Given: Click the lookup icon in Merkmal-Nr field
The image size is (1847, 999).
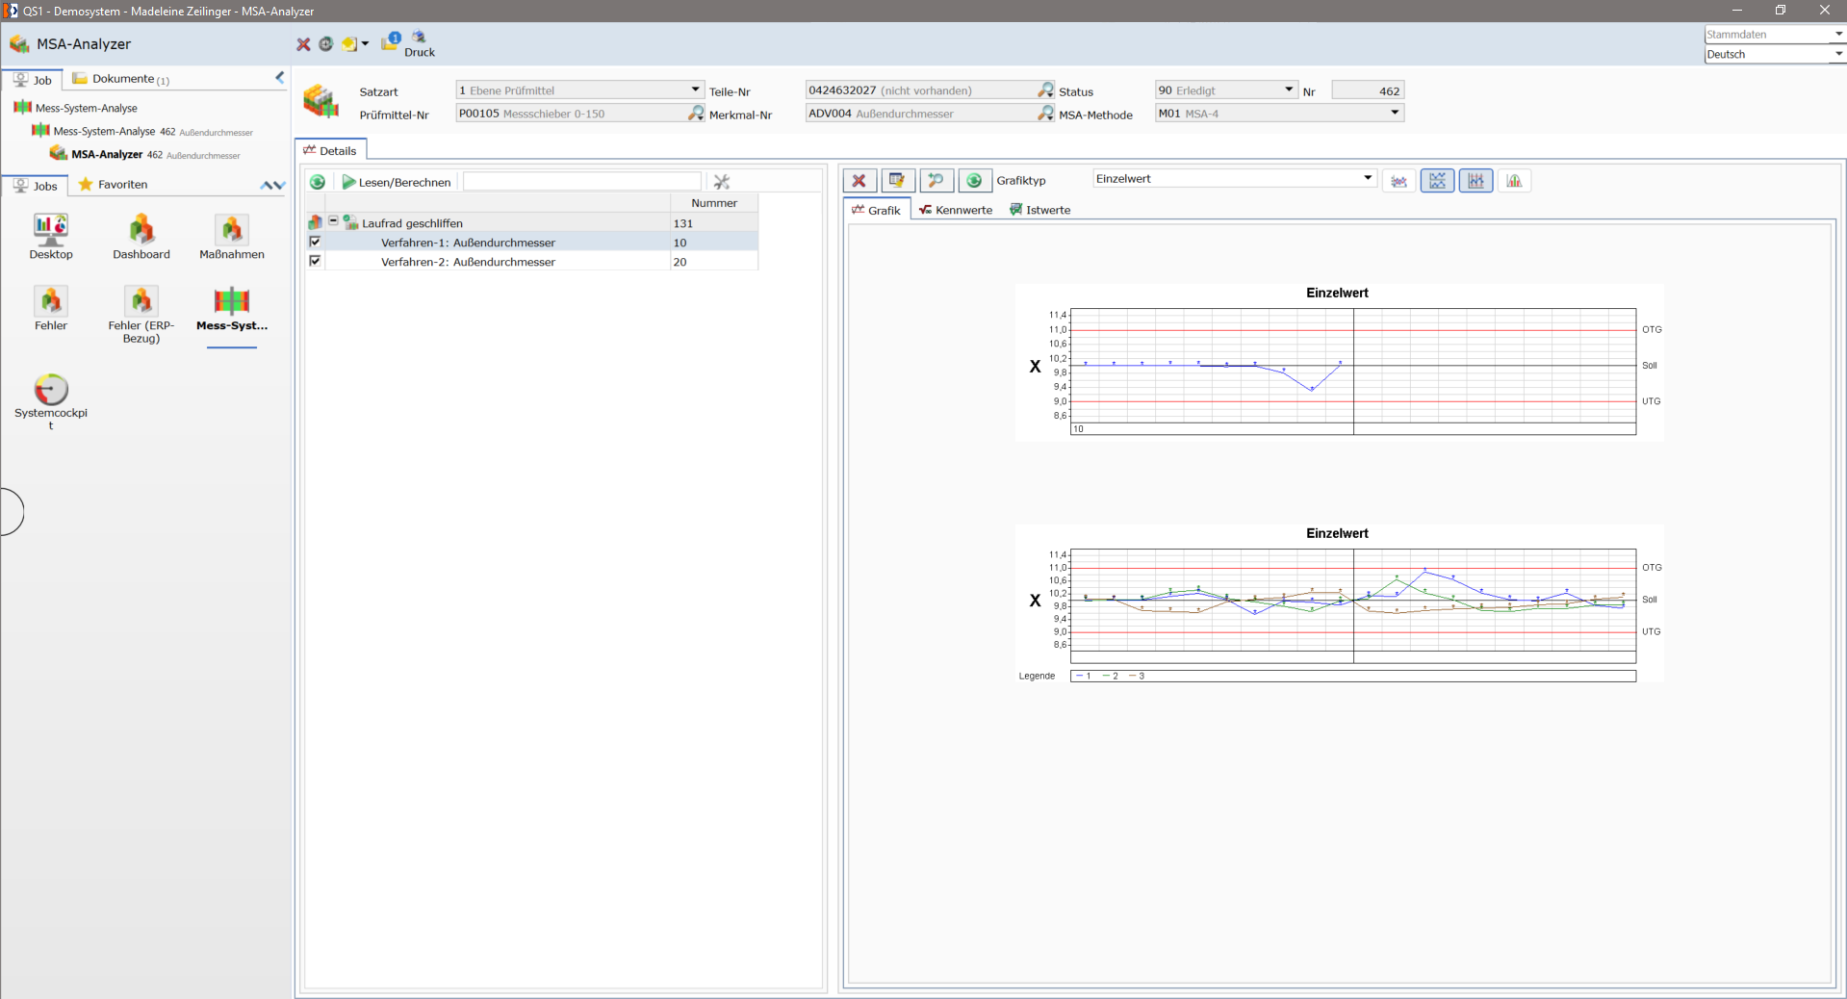Looking at the screenshot, I should [1046, 114].
